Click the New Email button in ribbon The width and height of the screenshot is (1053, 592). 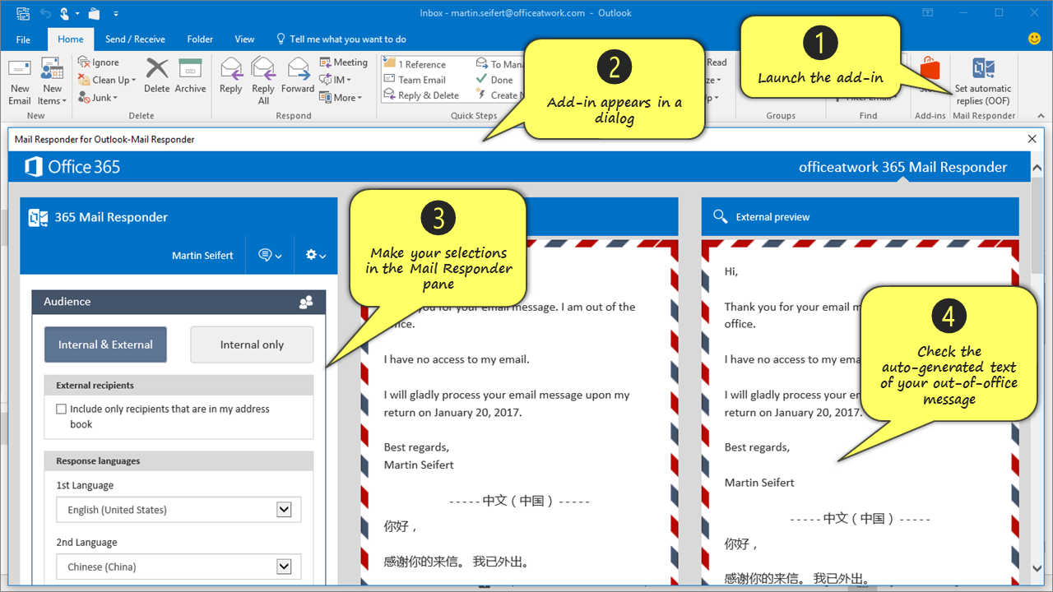(x=20, y=82)
